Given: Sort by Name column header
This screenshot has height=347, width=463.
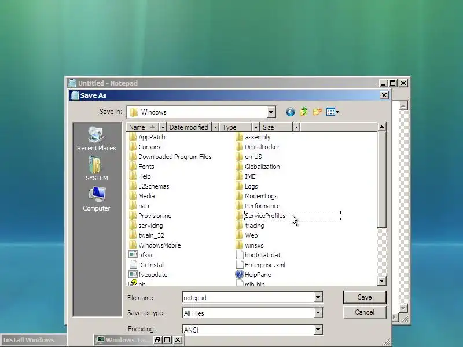Looking at the screenshot, I should (x=143, y=127).
